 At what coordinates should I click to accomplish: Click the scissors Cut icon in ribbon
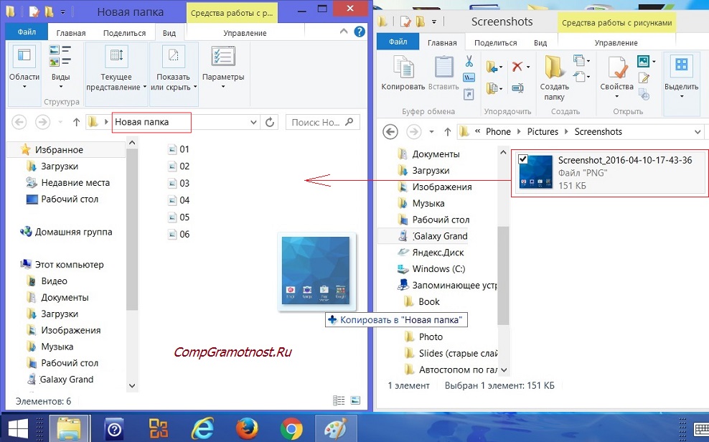(469, 62)
